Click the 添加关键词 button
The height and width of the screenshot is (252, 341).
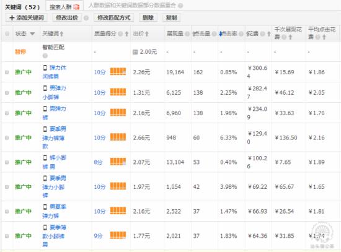point(27,17)
